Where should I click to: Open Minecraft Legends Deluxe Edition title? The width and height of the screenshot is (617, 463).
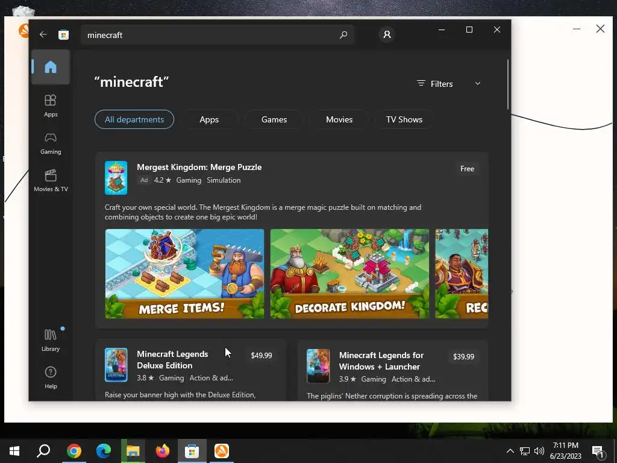pyautogui.click(x=172, y=359)
